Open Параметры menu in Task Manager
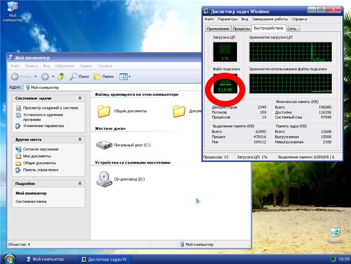Screen dimensions: 351x264 228,19
